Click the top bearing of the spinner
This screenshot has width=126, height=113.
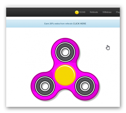(65, 52)
